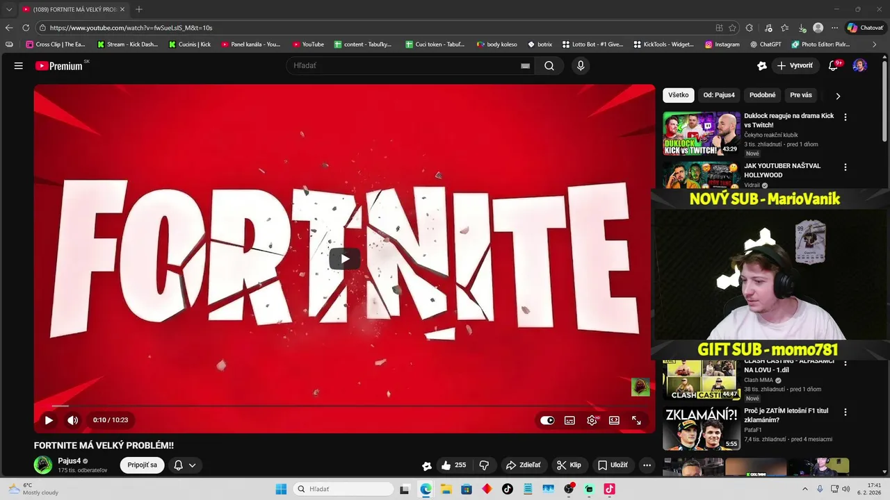This screenshot has height=500, width=890.
Task: Start voice search with the microphone icon
Action: 581,66
